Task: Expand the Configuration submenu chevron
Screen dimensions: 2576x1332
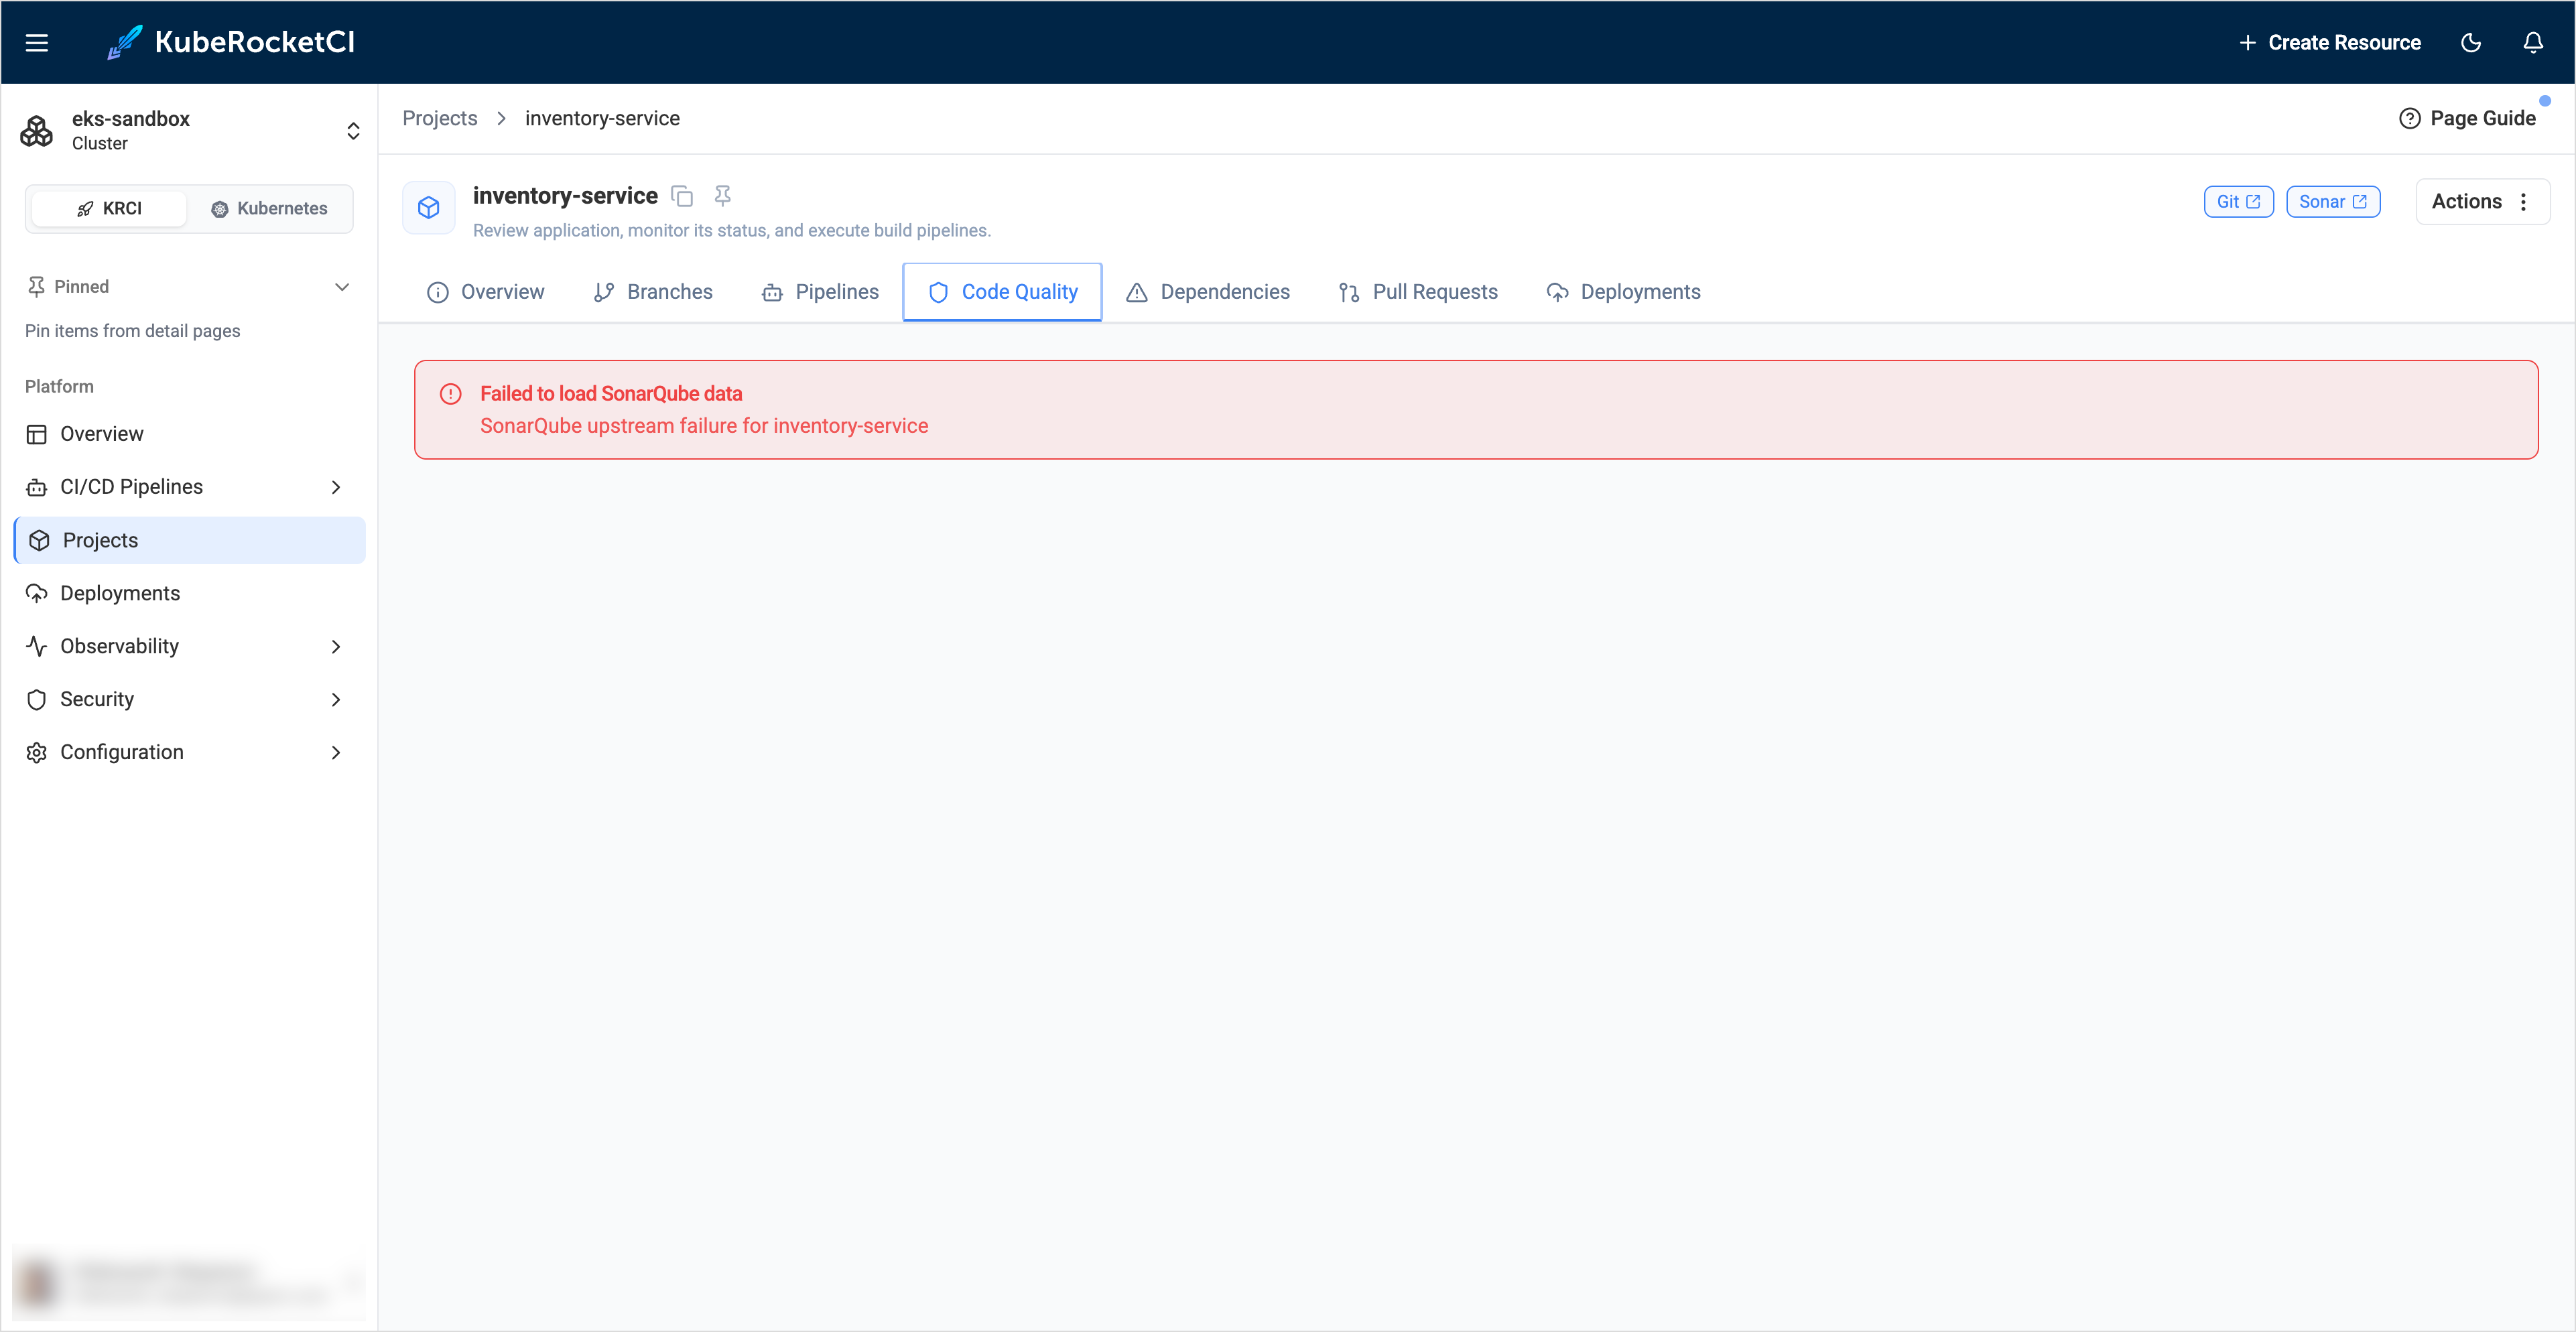Action: [336, 752]
